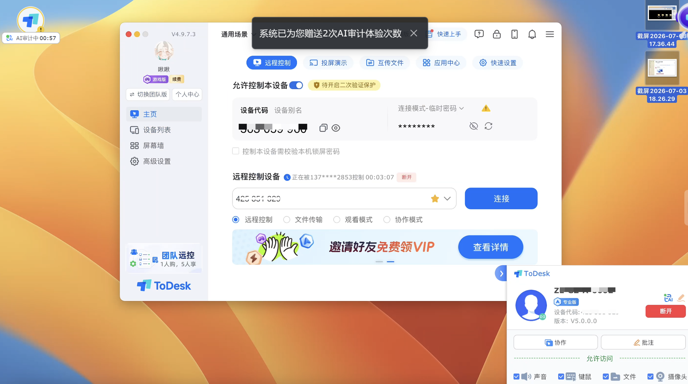Open the hamburger main menu

pyautogui.click(x=550, y=34)
